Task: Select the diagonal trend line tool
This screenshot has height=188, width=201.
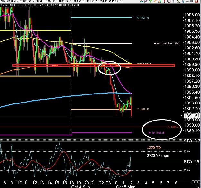Action: pos(178,1)
